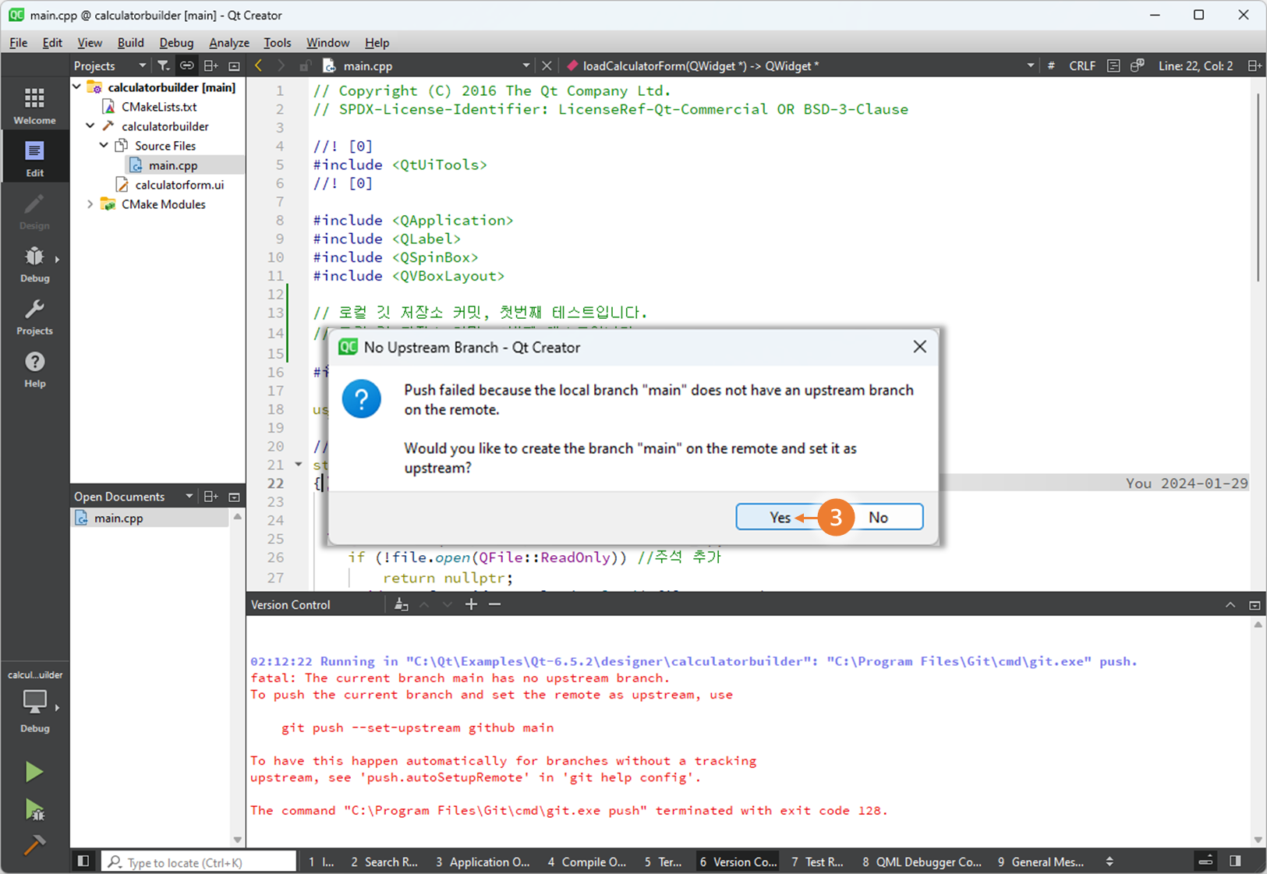
Task: Collapse the Source Files folder
Action: pyautogui.click(x=104, y=145)
